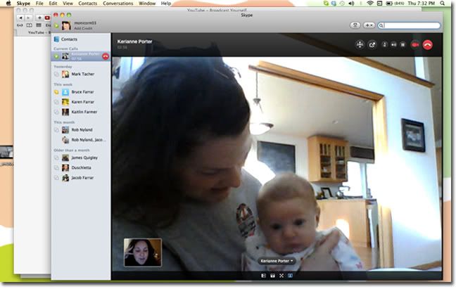
Task: Click the back arrow in the browser window
Action: pos(20,18)
